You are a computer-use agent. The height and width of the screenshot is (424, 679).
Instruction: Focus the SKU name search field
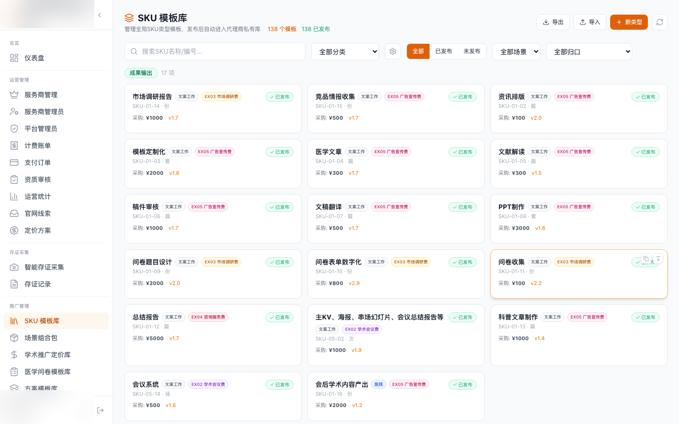coord(215,51)
